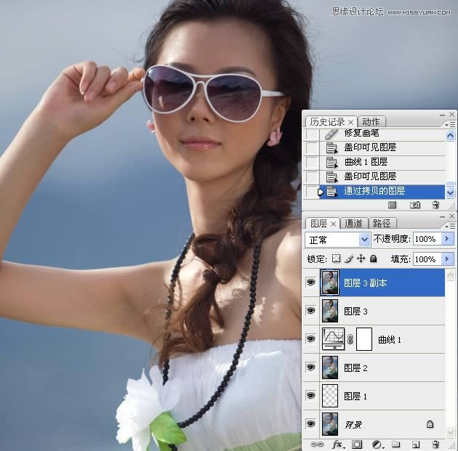Open the 正常 blend mode dropdown
Viewport: 458px width, 451px height.
click(x=338, y=239)
